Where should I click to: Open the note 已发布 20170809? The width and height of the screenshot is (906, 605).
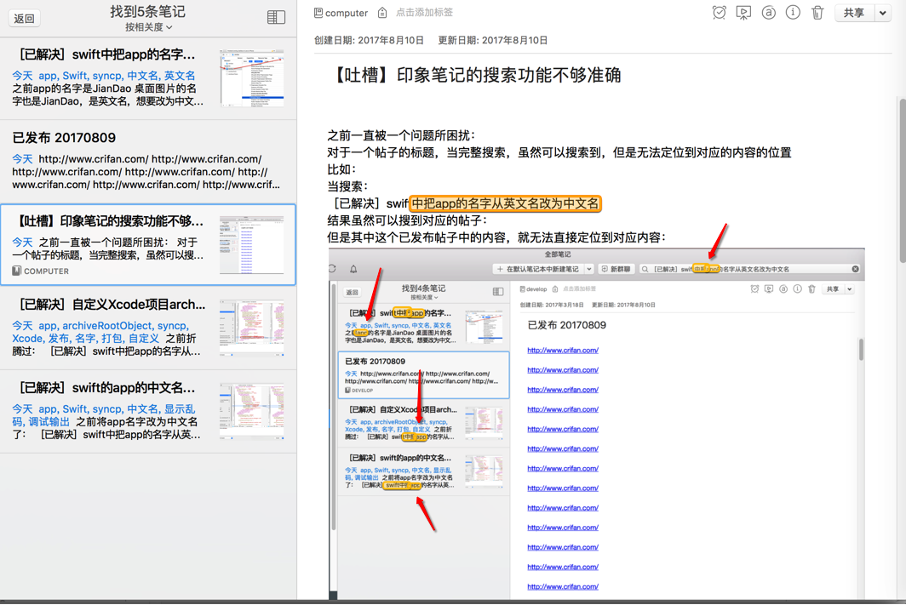point(148,162)
